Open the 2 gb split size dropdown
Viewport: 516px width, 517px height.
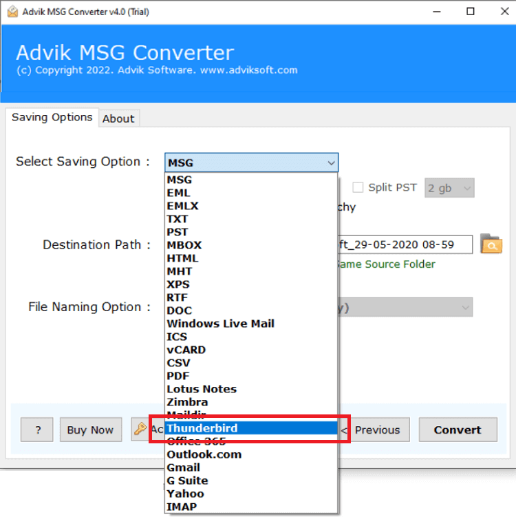[x=449, y=188]
